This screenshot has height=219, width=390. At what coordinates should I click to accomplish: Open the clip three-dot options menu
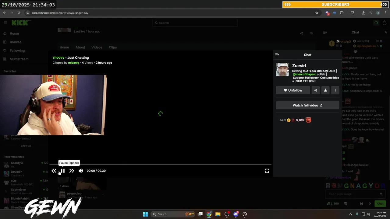point(335,90)
